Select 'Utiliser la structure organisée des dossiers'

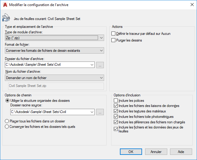tap(7, 101)
